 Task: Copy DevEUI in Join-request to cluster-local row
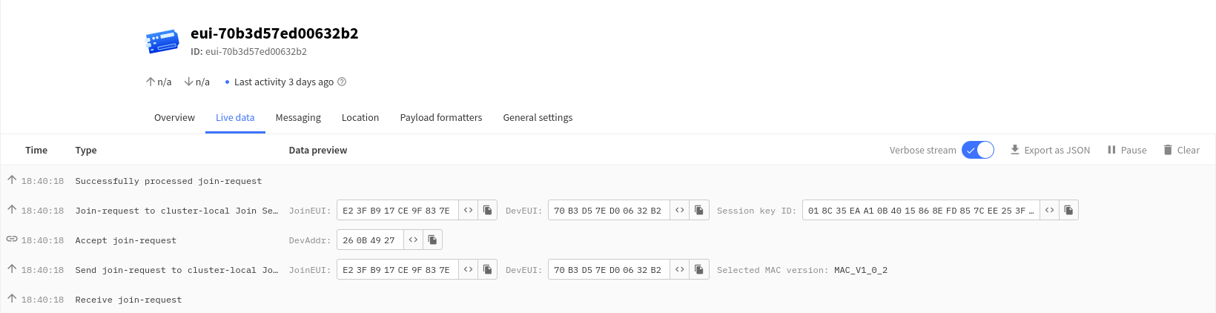[x=698, y=211]
